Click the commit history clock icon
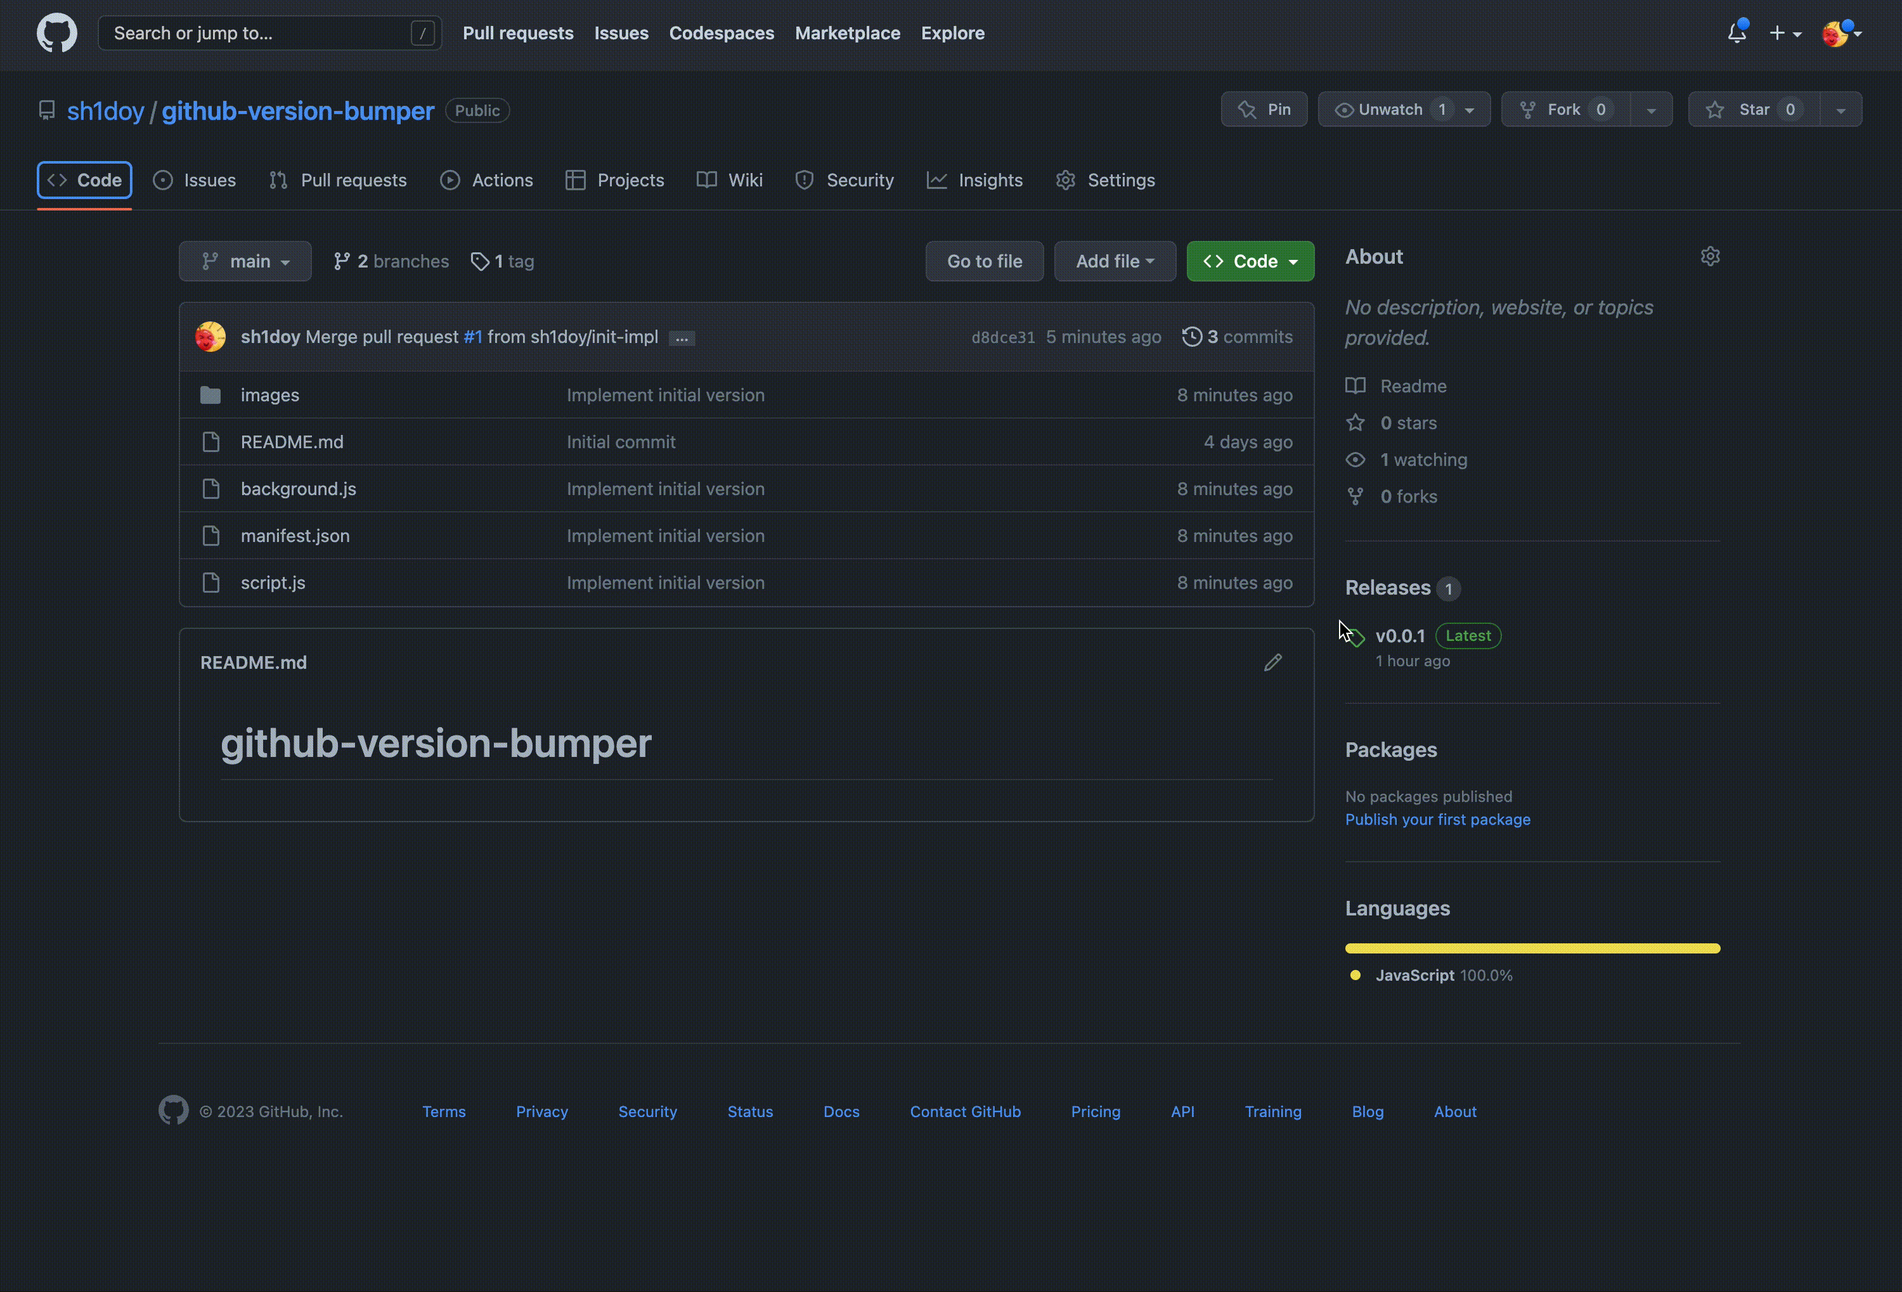This screenshot has width=1902, height=1292. tap(1192, 337)
